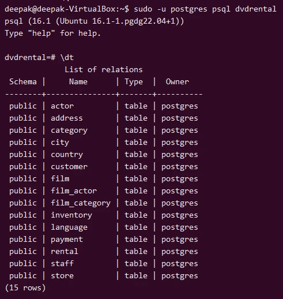Select the category table name
This screenshot has height=299, width=283.
click(x=69, y=130)
